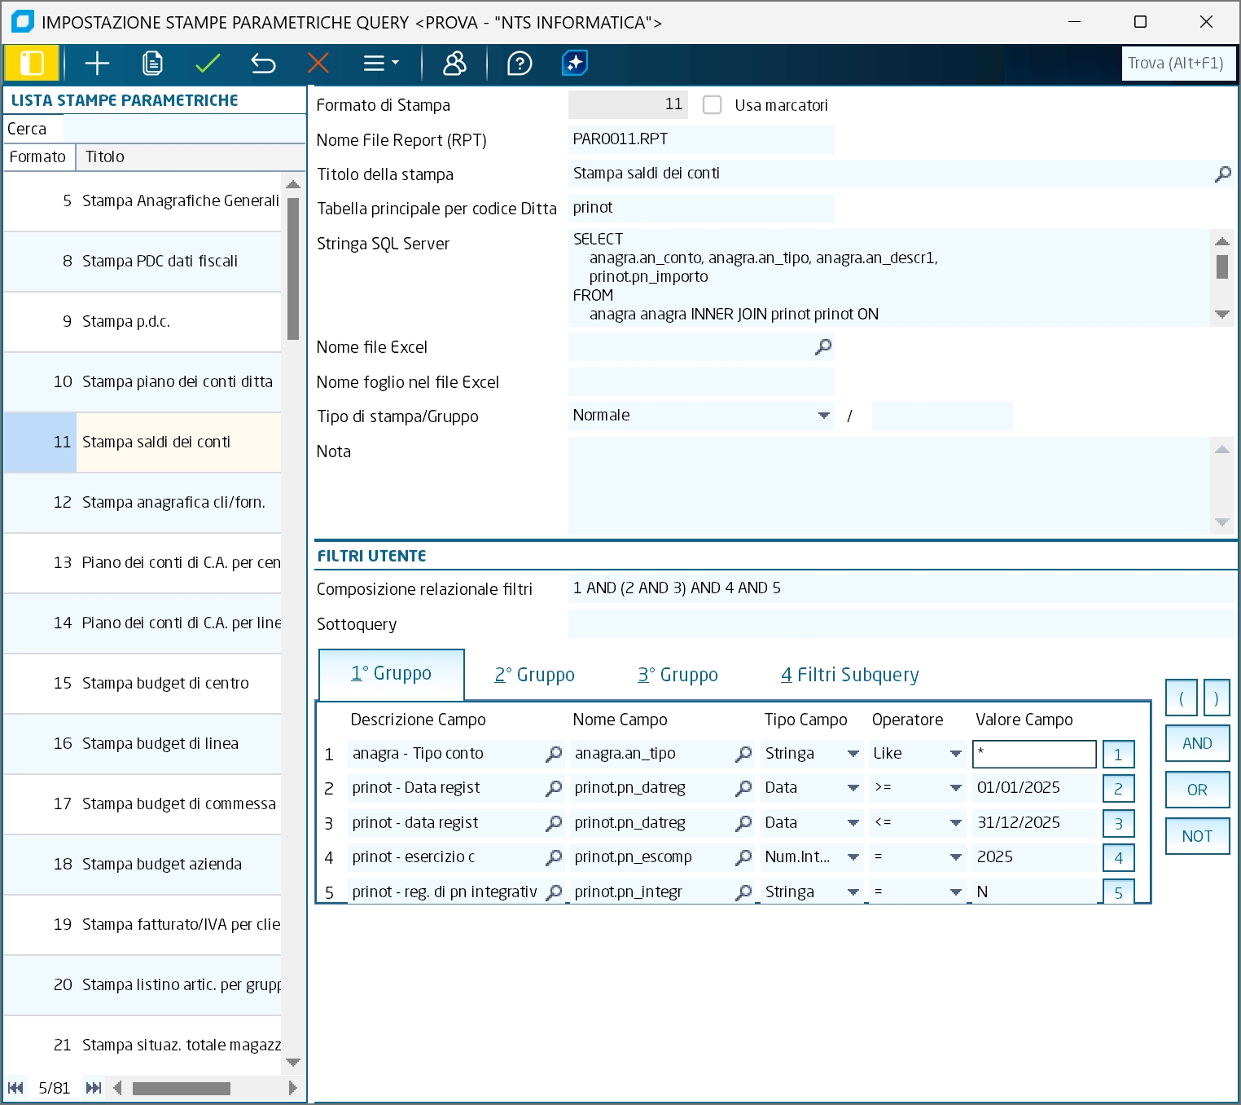Image resolution: width=1241 pixels, height=1105 pixels.
Task: Open the hamburger menu dropdown in toolbar
Action: point(380,64)
